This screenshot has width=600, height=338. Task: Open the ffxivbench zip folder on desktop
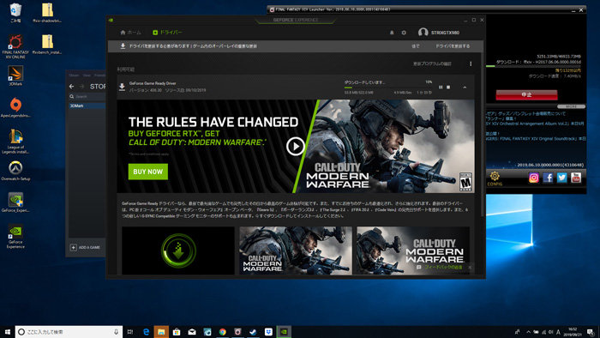pyautogui.click(x=47, y=44)
